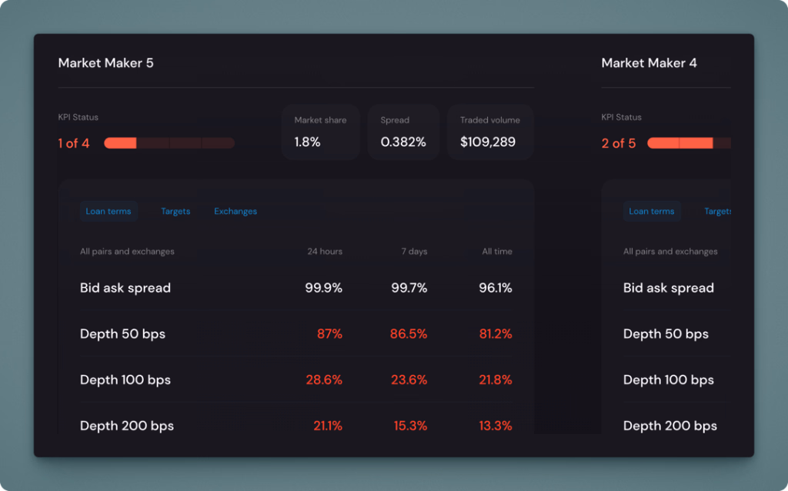Click the 2 of 5 KPI Status label
788x491 pixels.
click(x=618, y=143)
